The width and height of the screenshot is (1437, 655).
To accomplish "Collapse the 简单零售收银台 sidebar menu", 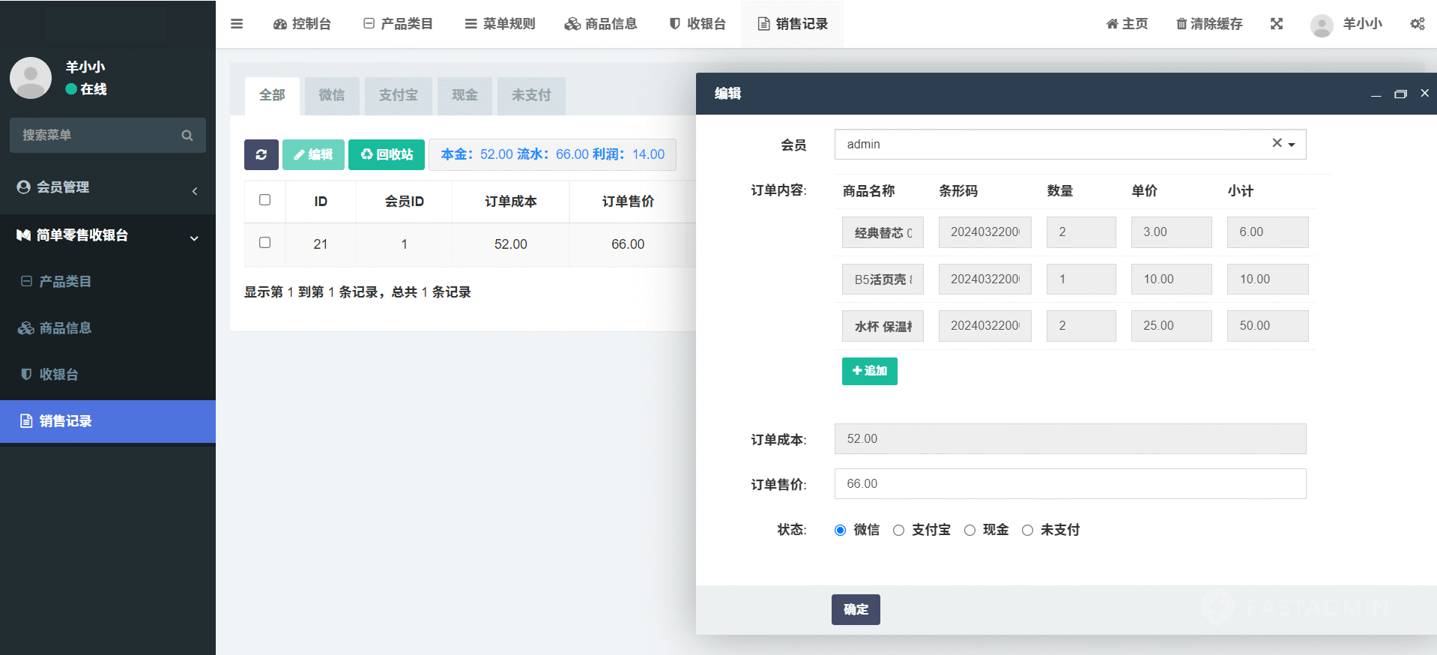I will (108, 235).
